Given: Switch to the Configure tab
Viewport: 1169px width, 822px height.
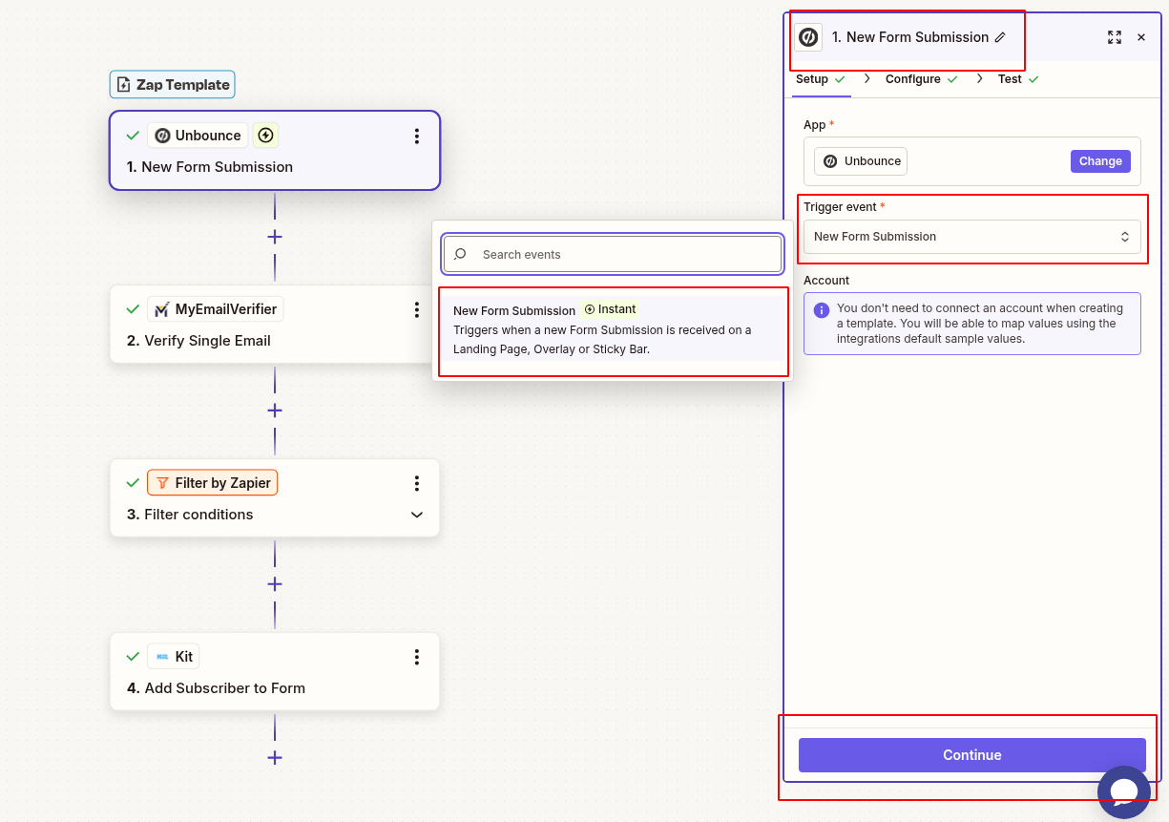Looking at the screenshot, I should tap(912, 79).
